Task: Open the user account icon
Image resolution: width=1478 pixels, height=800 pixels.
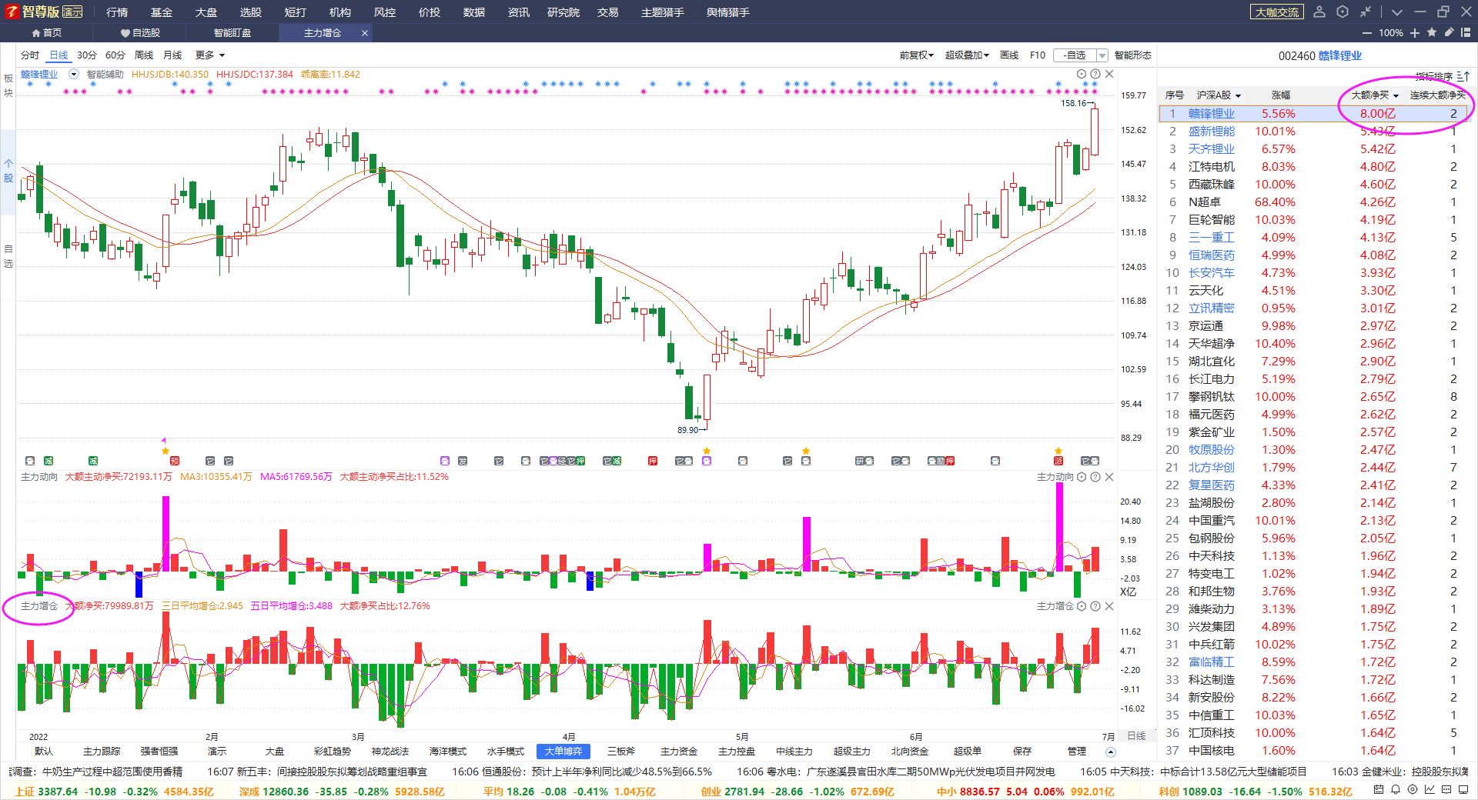Action: [1319, 12]
